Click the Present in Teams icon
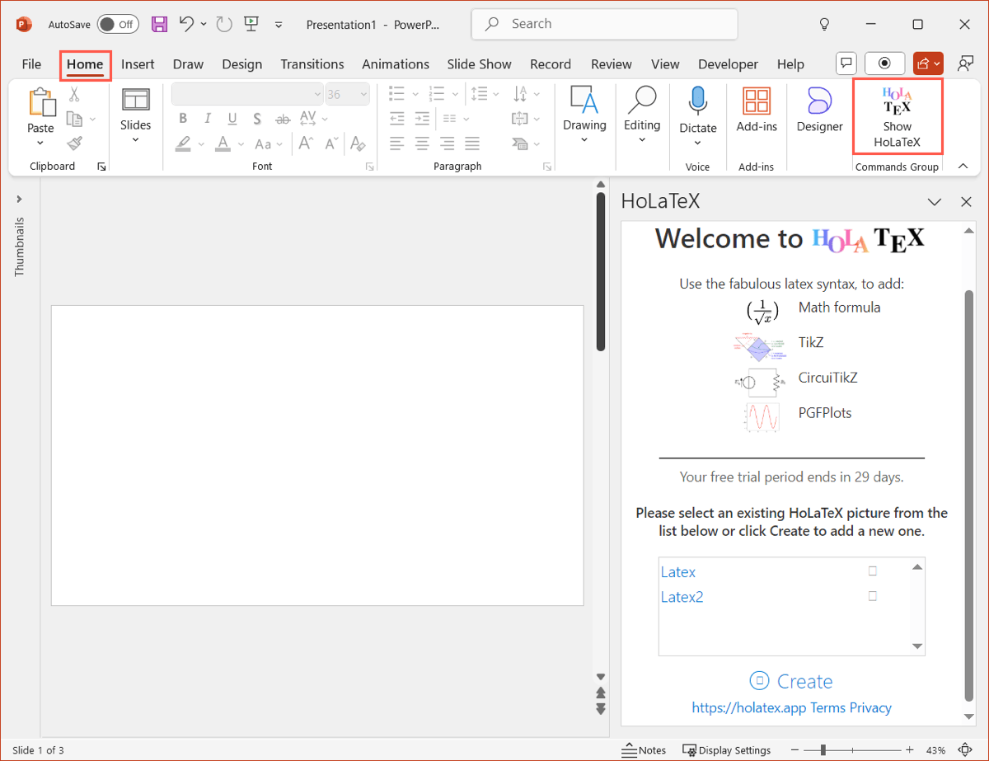Viewport: 989px width, 761px height. (965, 63)
